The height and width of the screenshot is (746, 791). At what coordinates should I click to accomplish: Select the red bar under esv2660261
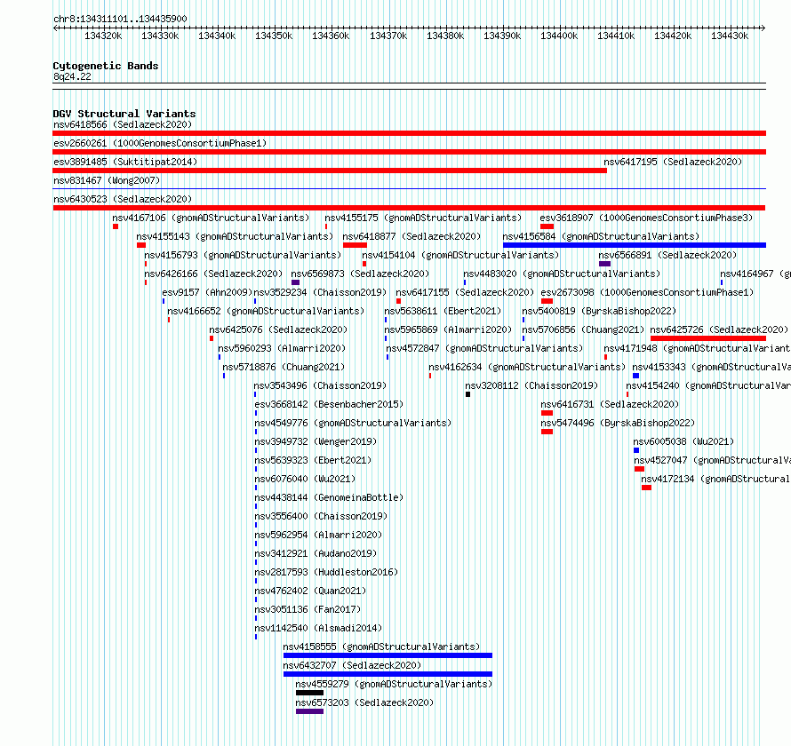(409, 152)
